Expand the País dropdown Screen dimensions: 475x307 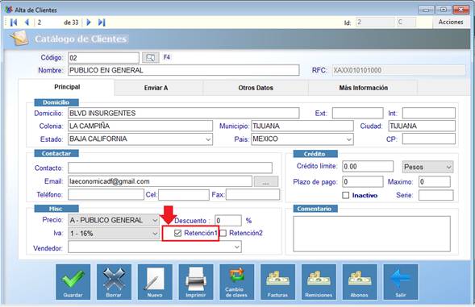point(349,139)
